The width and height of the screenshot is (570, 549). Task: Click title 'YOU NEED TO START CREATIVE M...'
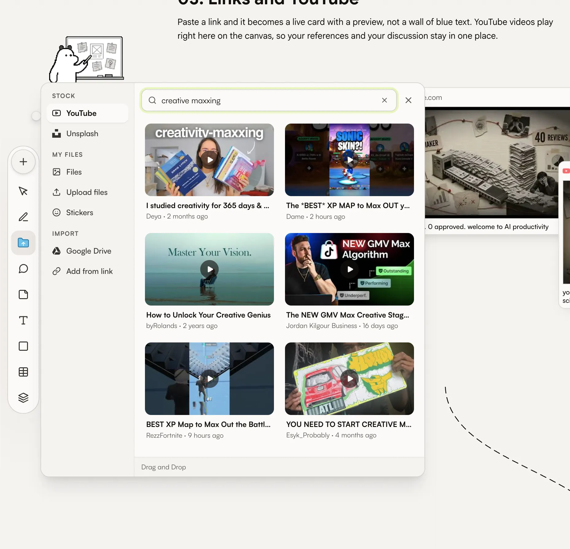pos(349,425)
